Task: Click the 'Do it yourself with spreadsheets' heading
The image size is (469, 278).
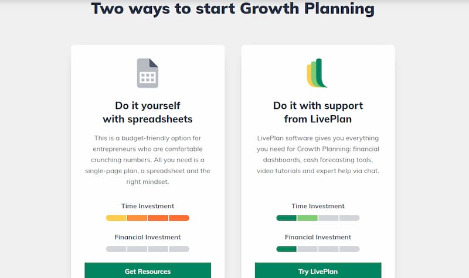Action: point(148,112)
